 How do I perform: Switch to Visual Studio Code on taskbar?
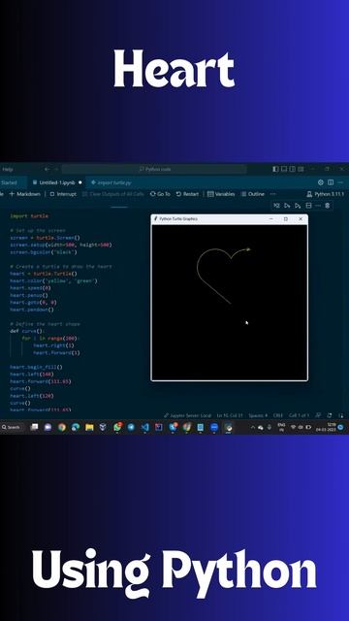[x=145, y=427]
